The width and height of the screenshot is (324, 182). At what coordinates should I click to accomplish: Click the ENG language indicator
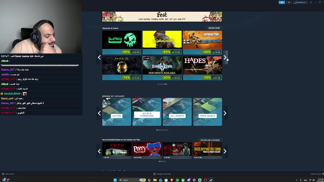306,180
